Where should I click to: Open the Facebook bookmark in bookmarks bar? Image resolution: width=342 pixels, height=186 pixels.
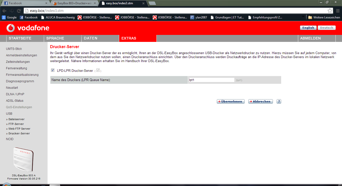[x=29, y=17]
